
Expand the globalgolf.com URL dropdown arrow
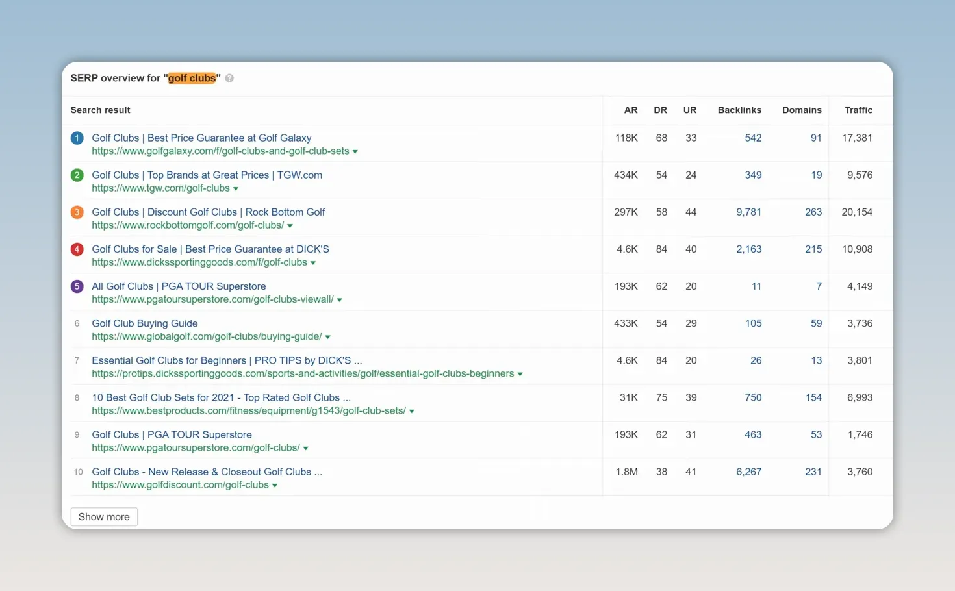[x=327, y=336]
